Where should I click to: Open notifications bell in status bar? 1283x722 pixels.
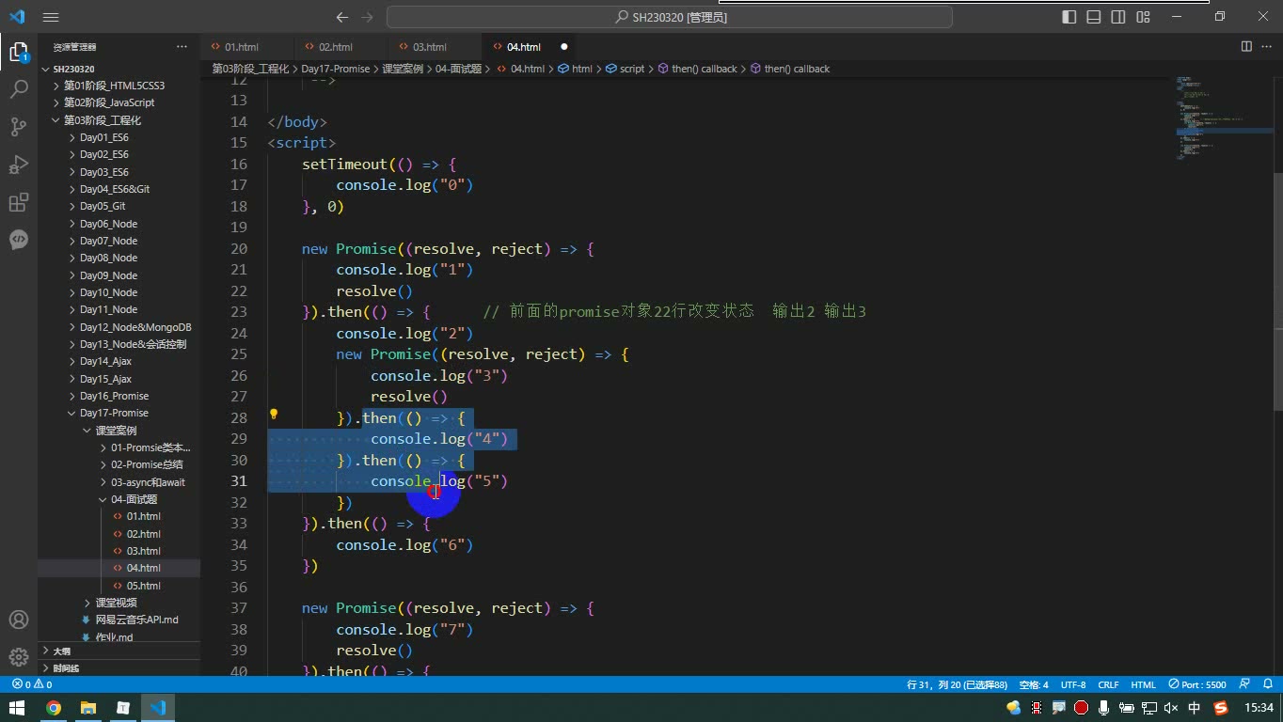tap(1266, 684)
